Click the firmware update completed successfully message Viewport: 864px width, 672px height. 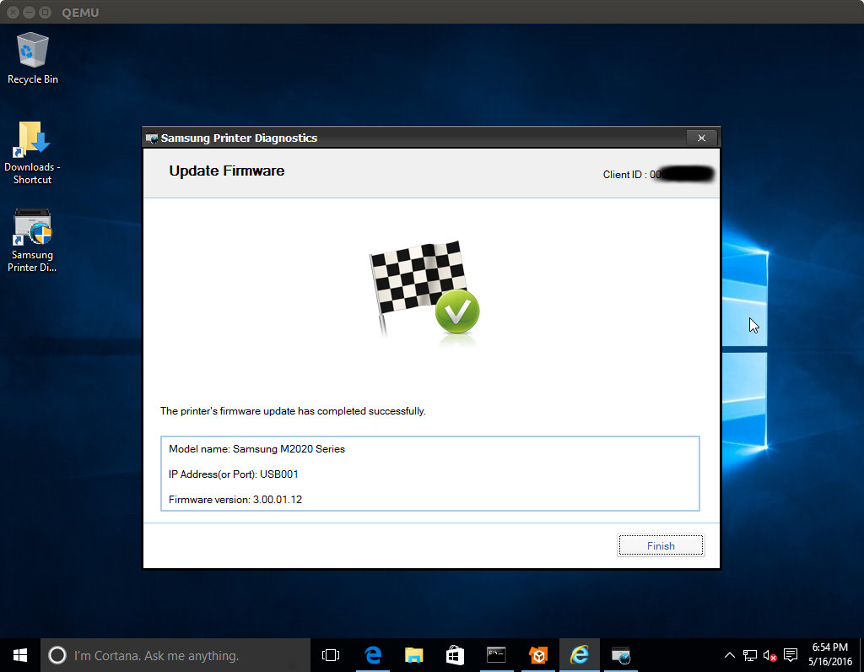(293, 411)
